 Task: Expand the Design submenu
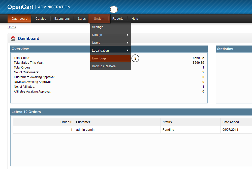(111, 35)
